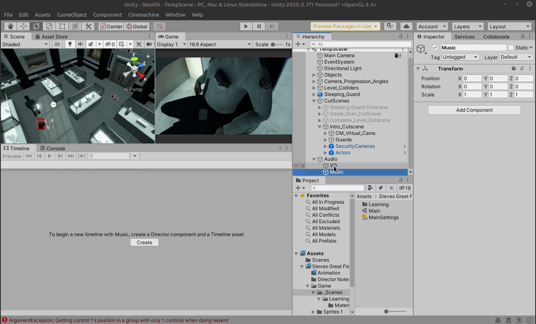The image size is (536, 324).
Task: Toggle Global handle rotation
Action: tap(137, 26)
